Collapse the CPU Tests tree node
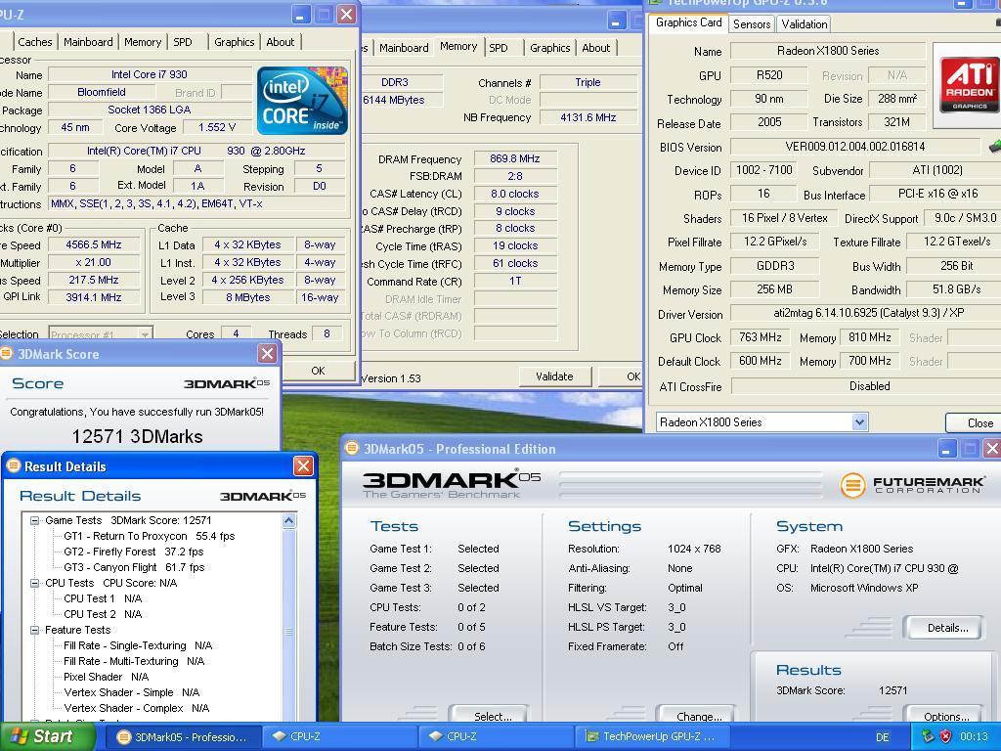Image resolution: width=1001 pixels, height=751 pixels. [34, 583]
